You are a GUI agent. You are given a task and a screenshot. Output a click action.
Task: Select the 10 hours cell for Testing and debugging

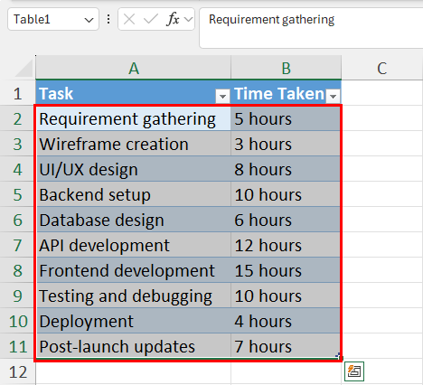click(x=286, y=296)
